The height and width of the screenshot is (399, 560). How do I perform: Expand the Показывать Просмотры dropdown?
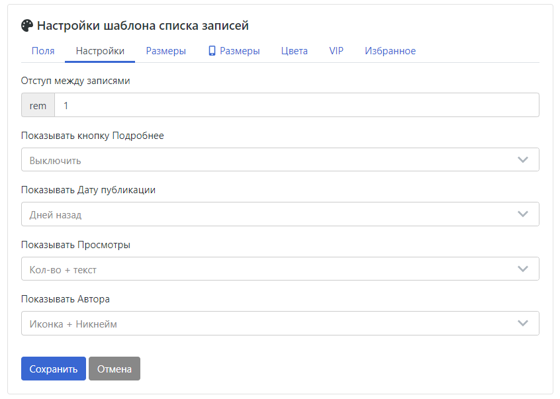280,269
